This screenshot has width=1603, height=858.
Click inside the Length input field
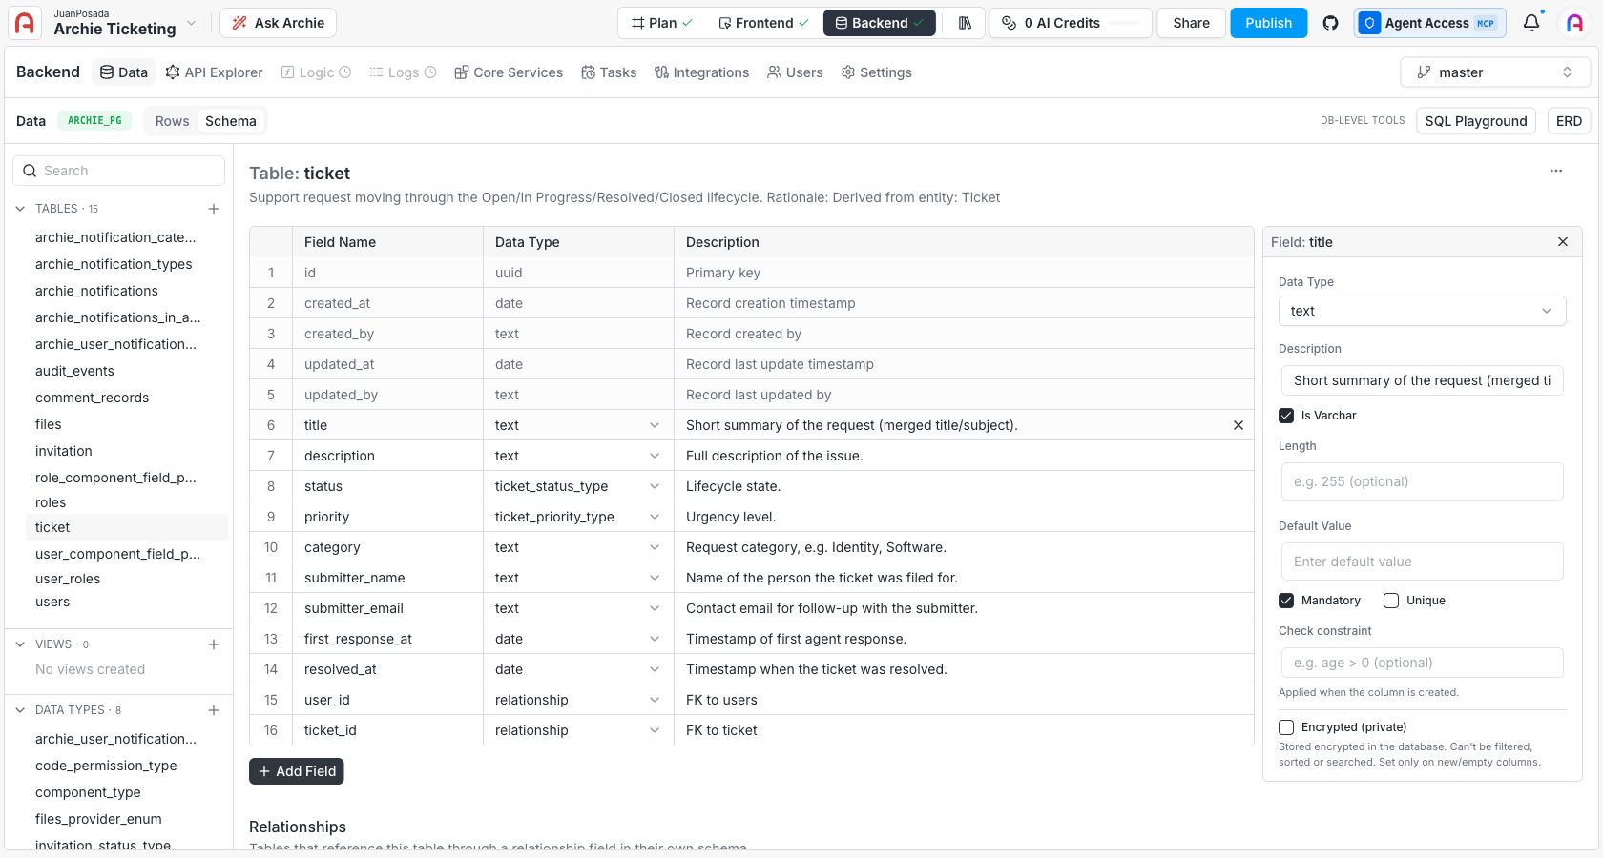pyautogui.click(x=1422, y=481)
